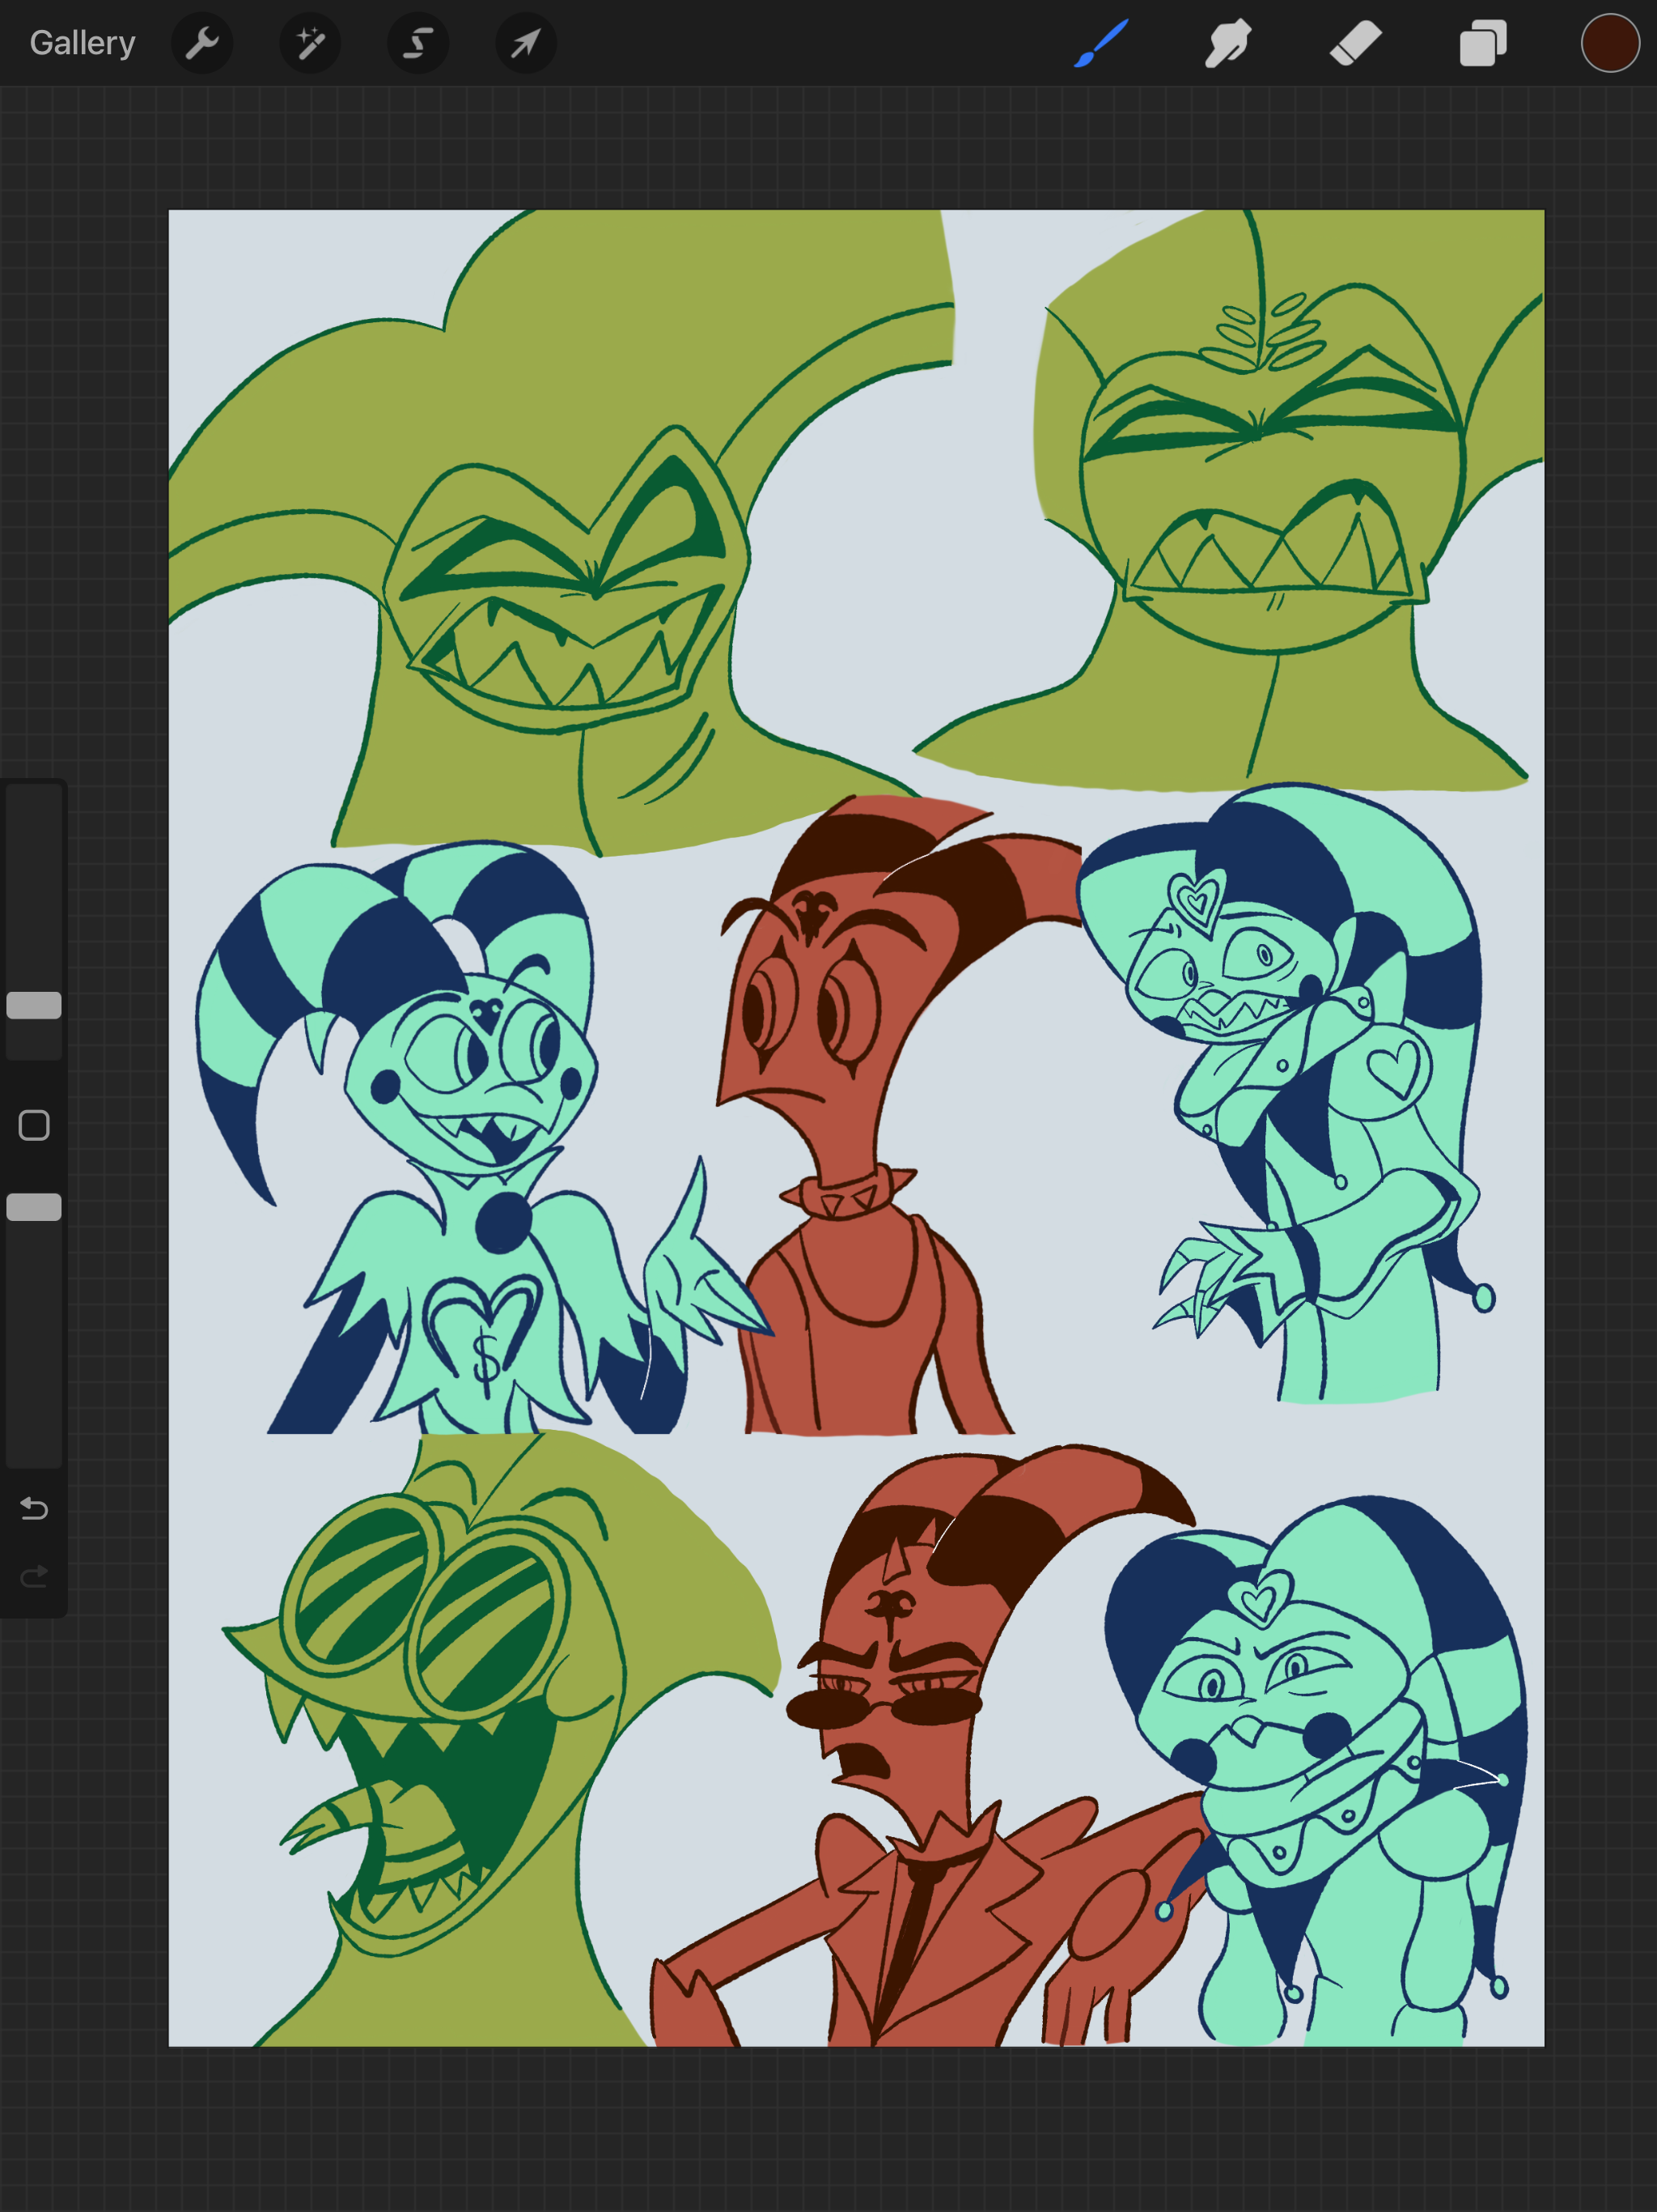Activate the Transform arrow tool
Image resolution: width=1657 pixels, height=2212 pixels.
tap(526, 43)
